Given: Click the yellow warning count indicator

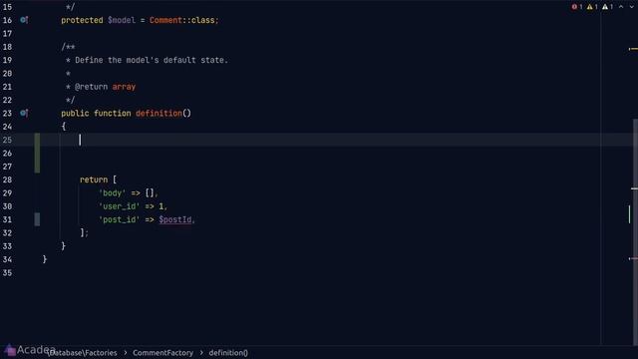Looking at the screenshot, I should point(592,7).
